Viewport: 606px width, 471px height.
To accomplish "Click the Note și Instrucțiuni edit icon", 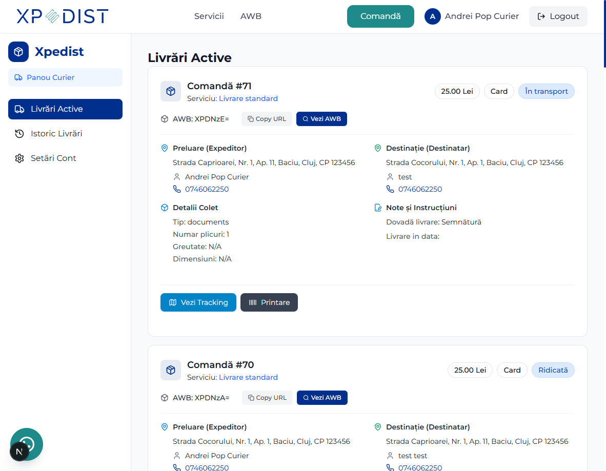I will pos(378,208).
